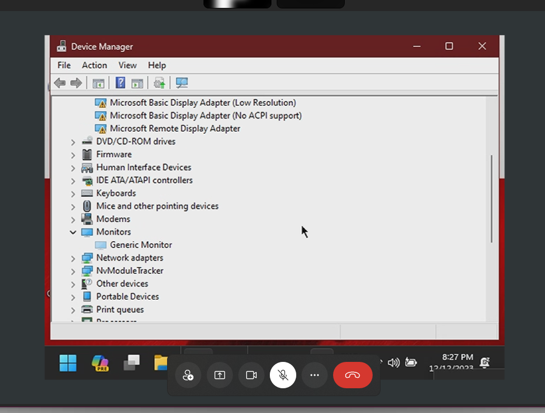Toggle the muted microphone button
The height and width of the screenshot is (413, 545).
point(283,375)
